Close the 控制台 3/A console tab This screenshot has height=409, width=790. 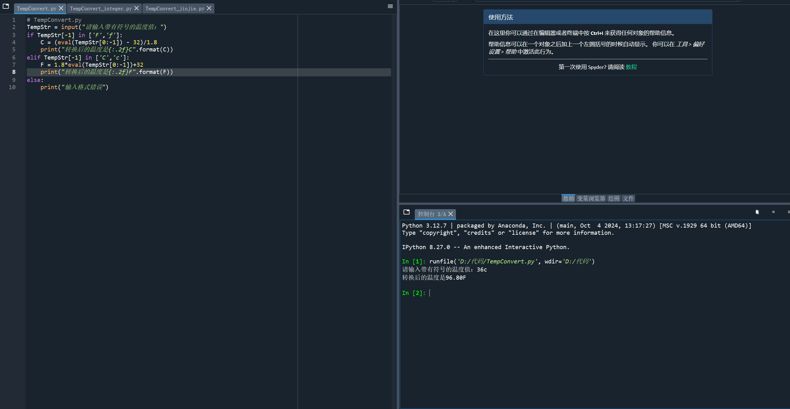click(451, 214)
